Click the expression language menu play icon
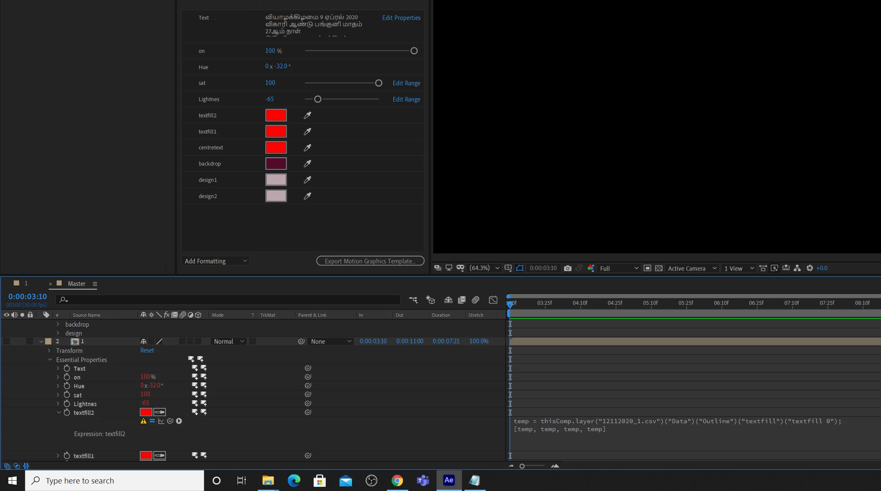Screen dimensions: 881x491 point(179,421)
